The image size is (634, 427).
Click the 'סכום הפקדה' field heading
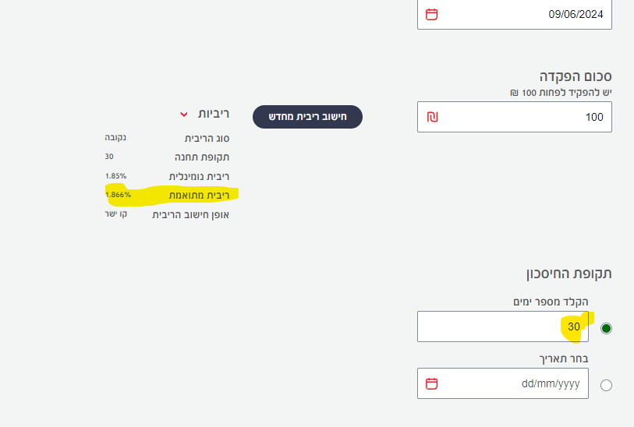[576, 76]
